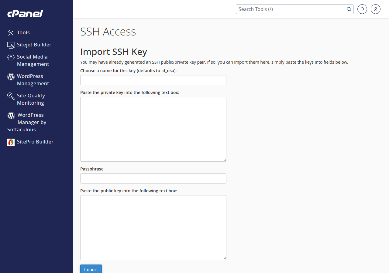389x273 pixels.
Task: Open SitePro Builder in sidebar
Action: [35, 142]
